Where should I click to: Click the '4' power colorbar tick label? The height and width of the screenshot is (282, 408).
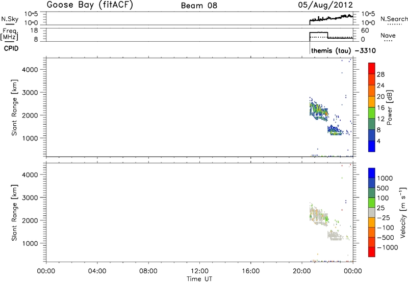pos(378,141)
